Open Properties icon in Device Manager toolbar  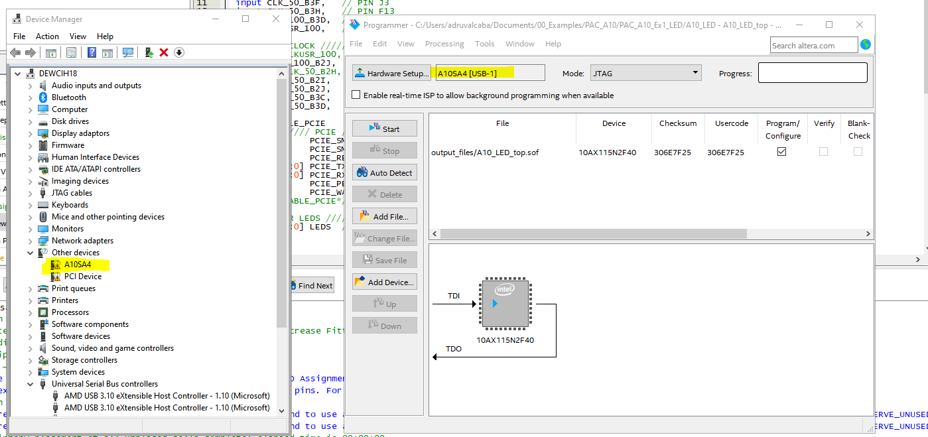coord(71,52)
